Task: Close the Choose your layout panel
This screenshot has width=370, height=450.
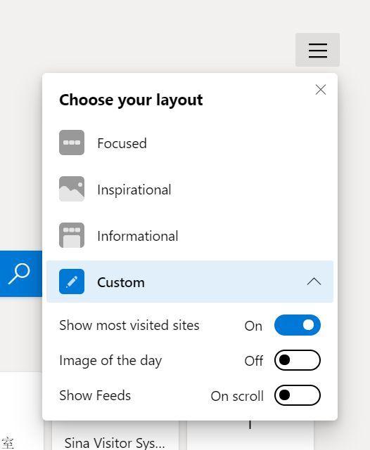Action: pyautogui.click(x=320, y=90)
